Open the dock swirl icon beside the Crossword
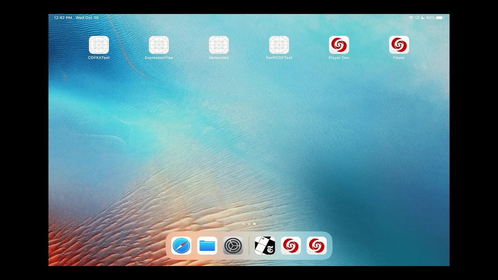This screenshot has height=280, width=498. pyautogui.click(x=291, y=246)
